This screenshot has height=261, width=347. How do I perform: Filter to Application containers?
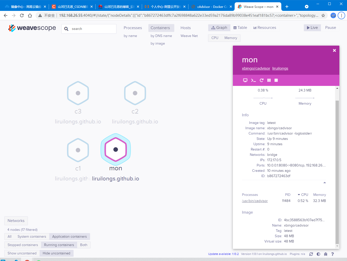tap(70, 236)
